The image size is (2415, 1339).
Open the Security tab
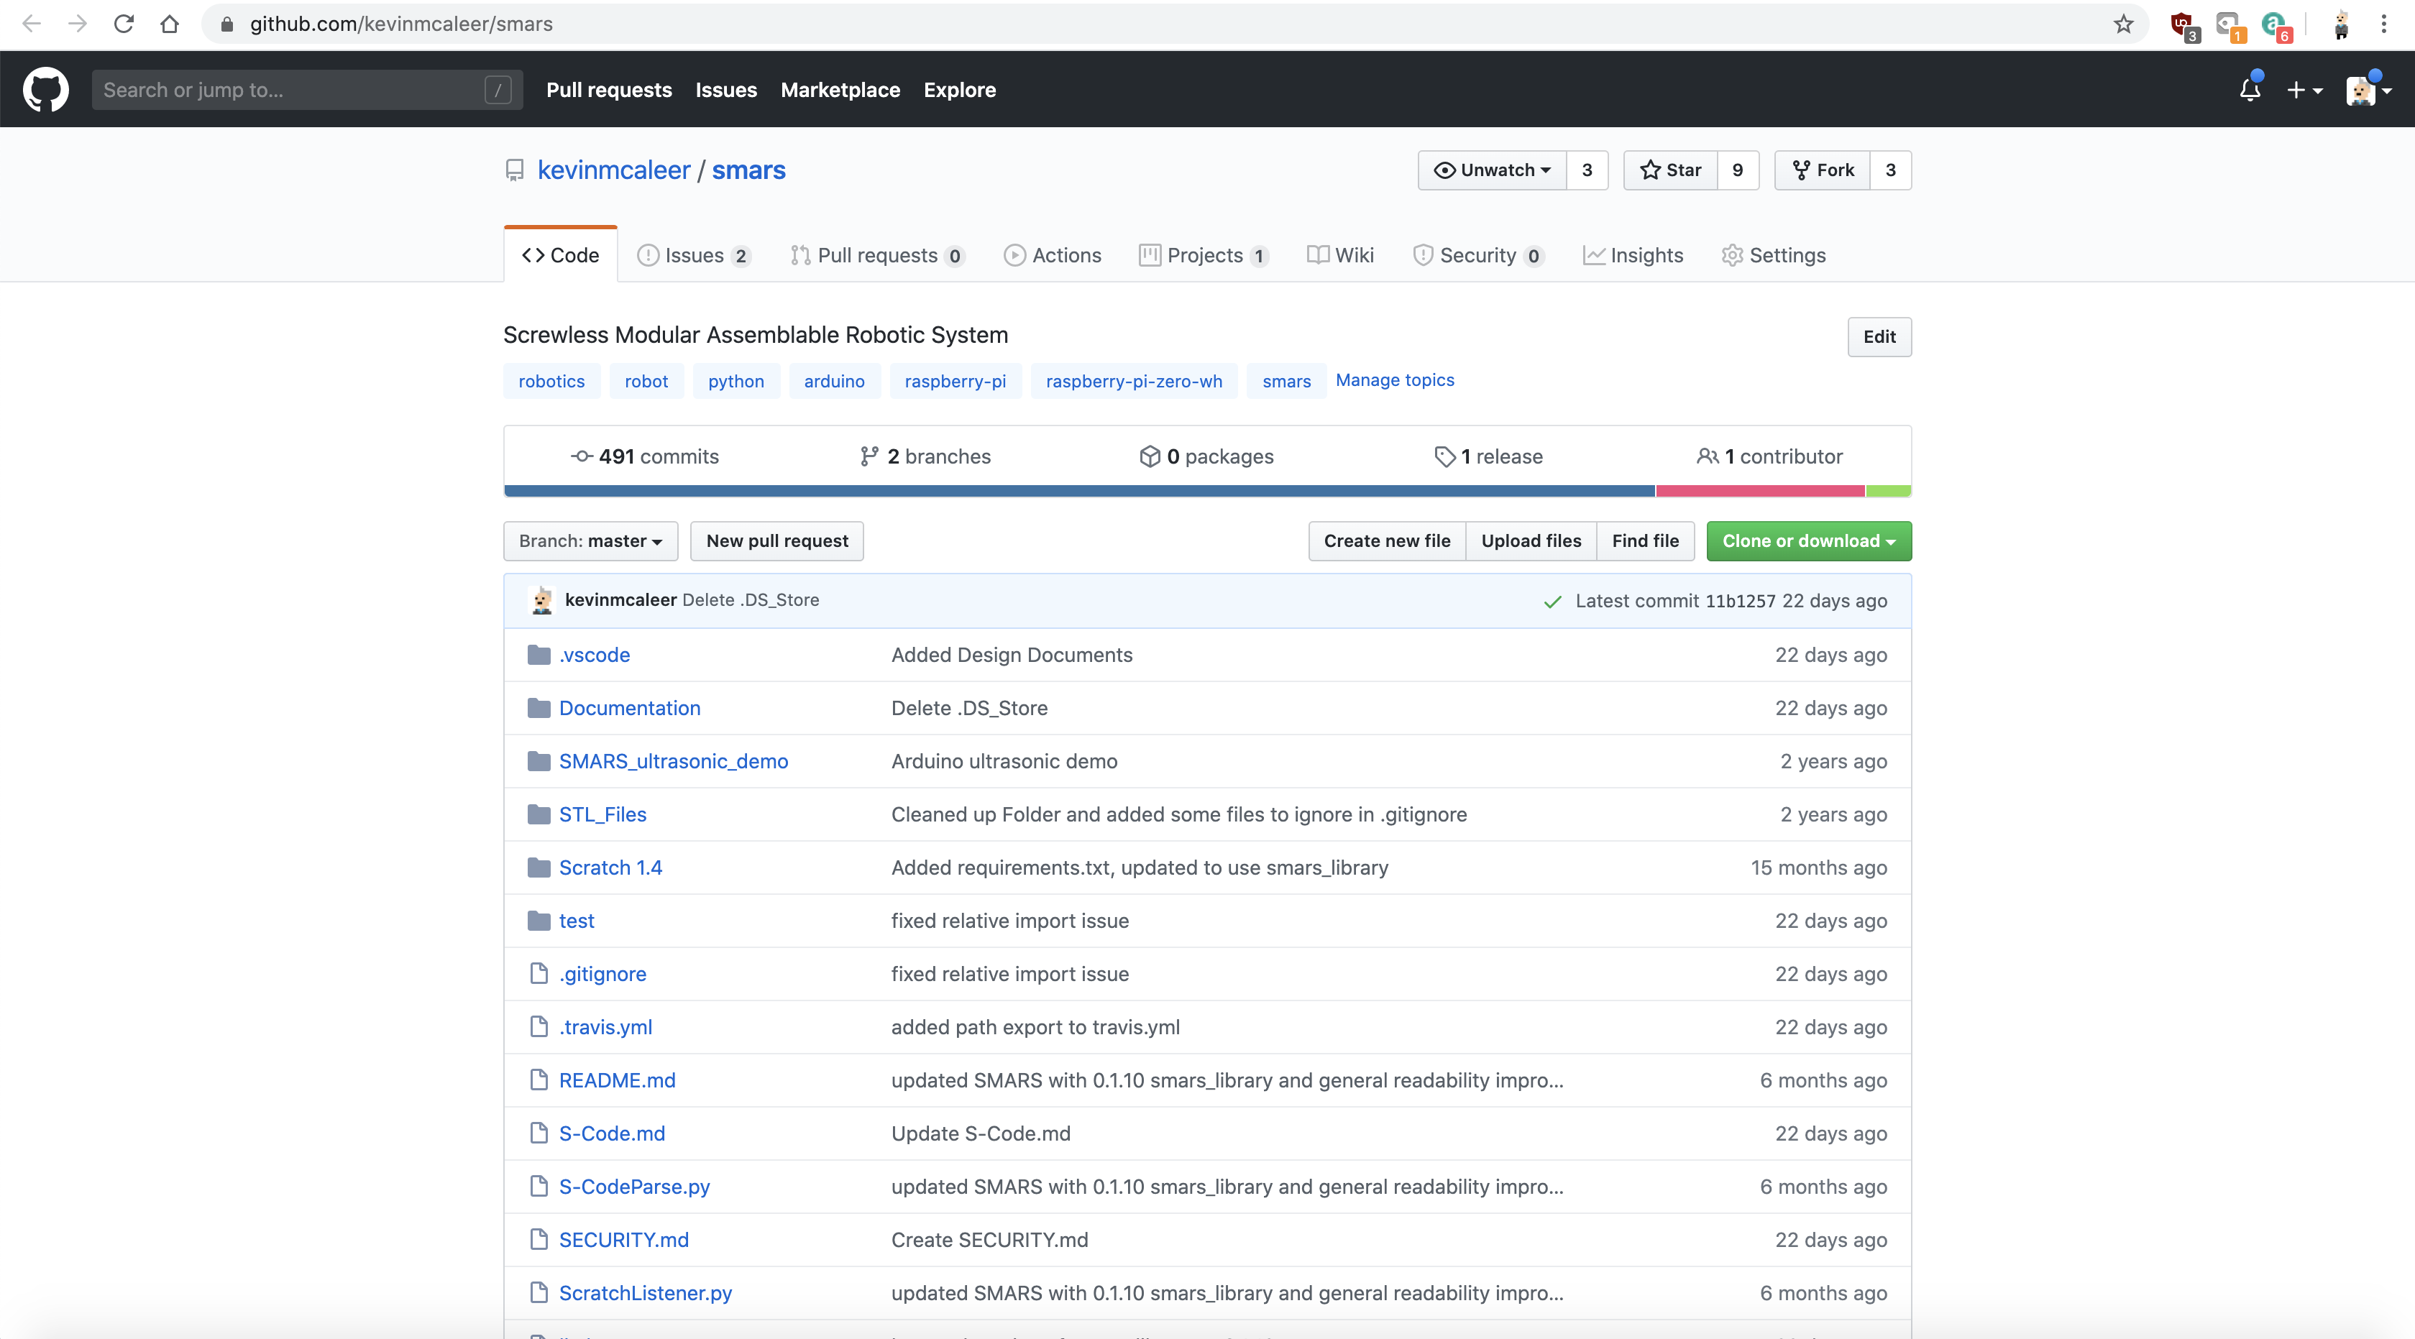[x=1478, y=255]
